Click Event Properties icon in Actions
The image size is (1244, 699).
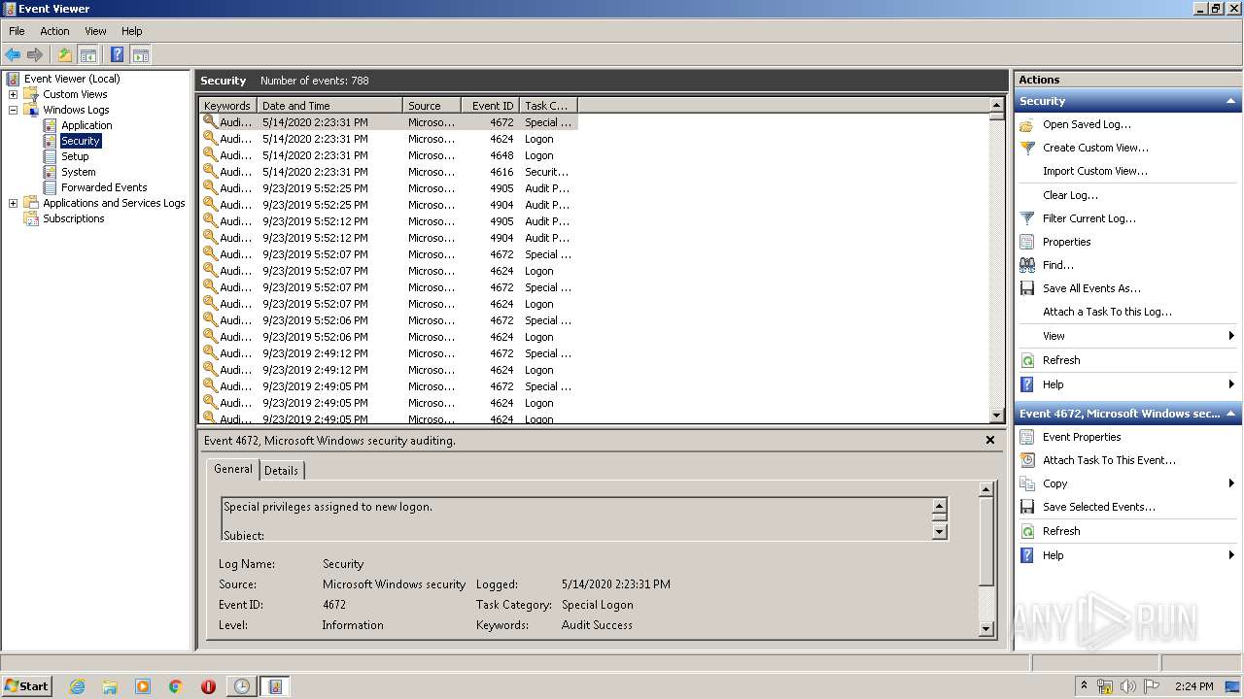pyautogui.click(x=1027, y=437)
